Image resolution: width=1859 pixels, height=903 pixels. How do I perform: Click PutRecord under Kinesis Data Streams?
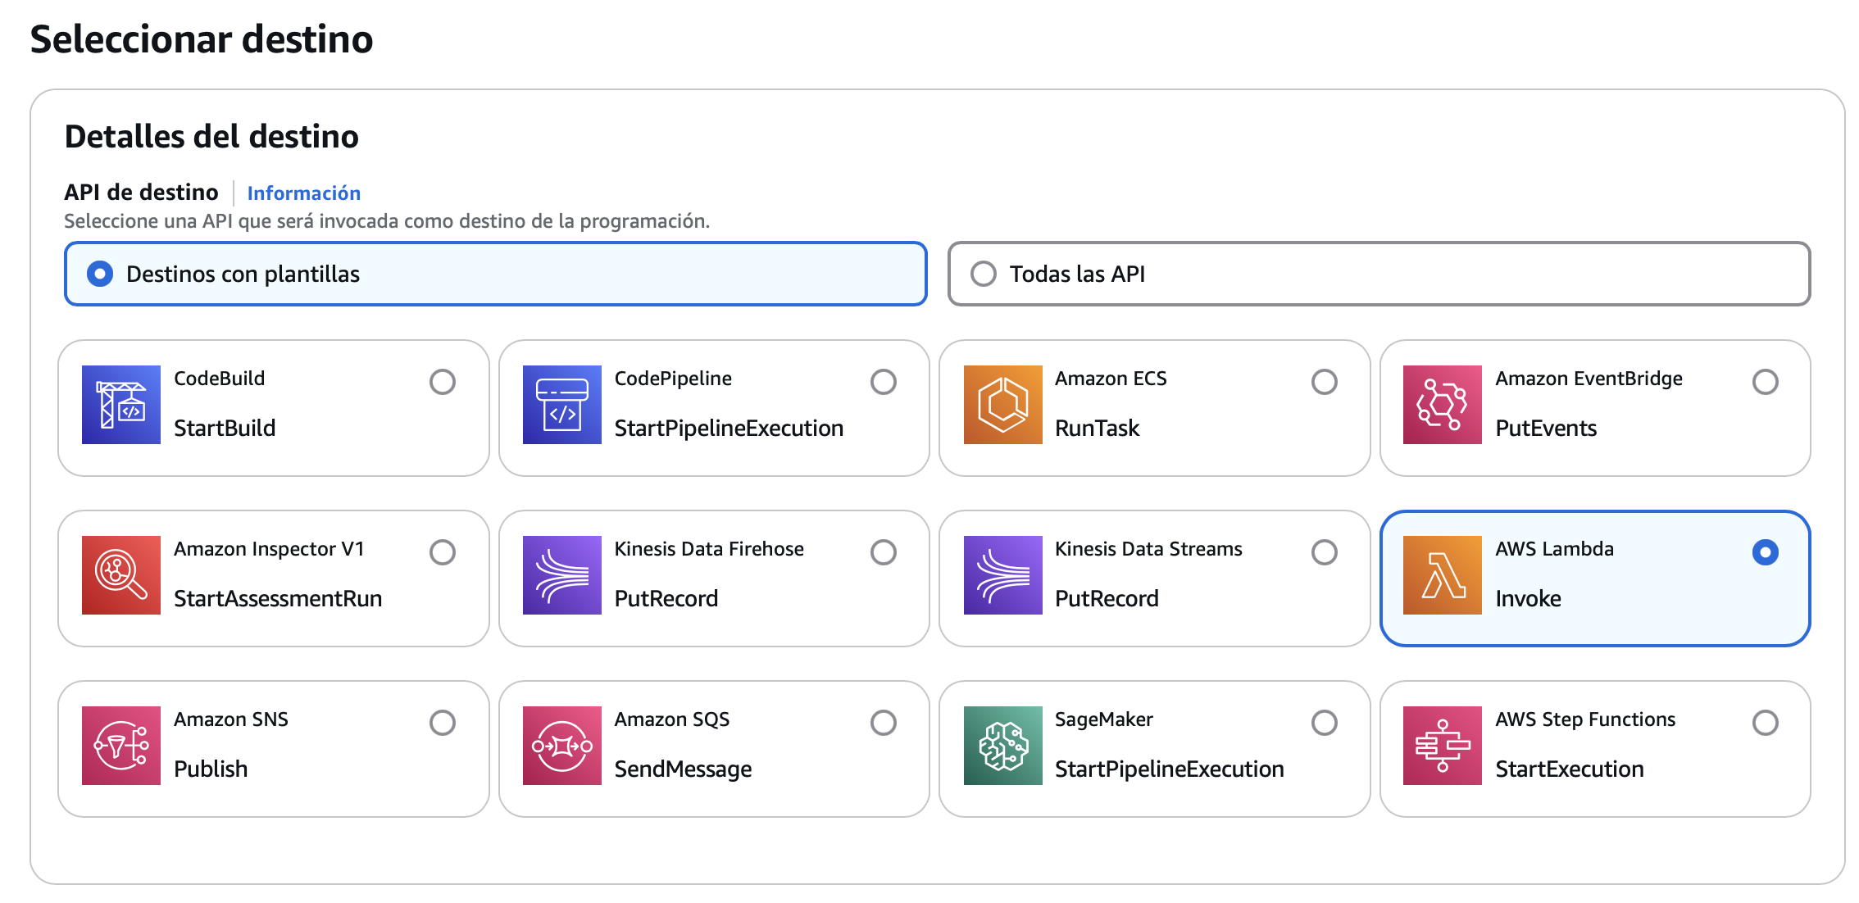click(1107, 598)
